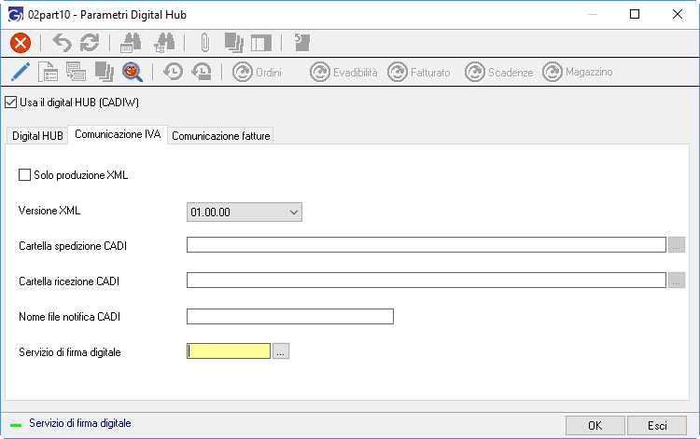Click the red cancel X icon
700x439 pixels.
(21, 43)
